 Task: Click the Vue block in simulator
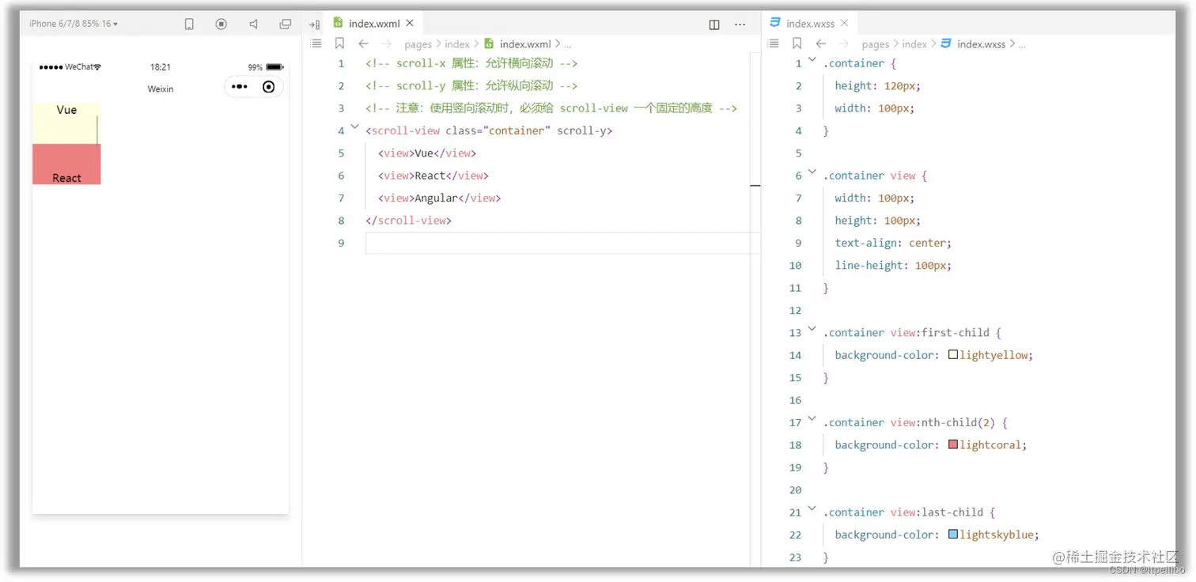tap(66, 123)
